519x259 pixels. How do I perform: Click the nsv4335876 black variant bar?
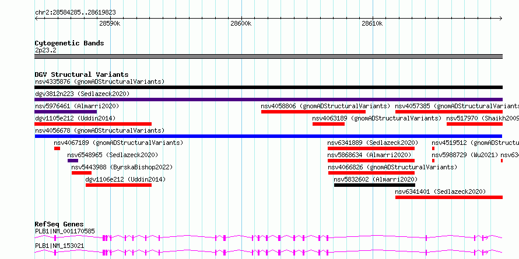(x=268, y=87)
